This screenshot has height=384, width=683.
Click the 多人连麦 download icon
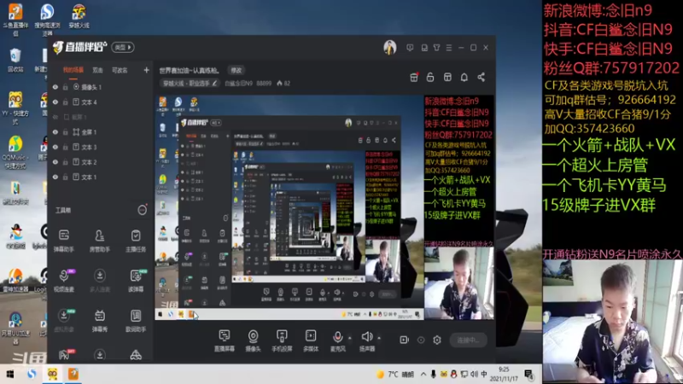[100, 275]
